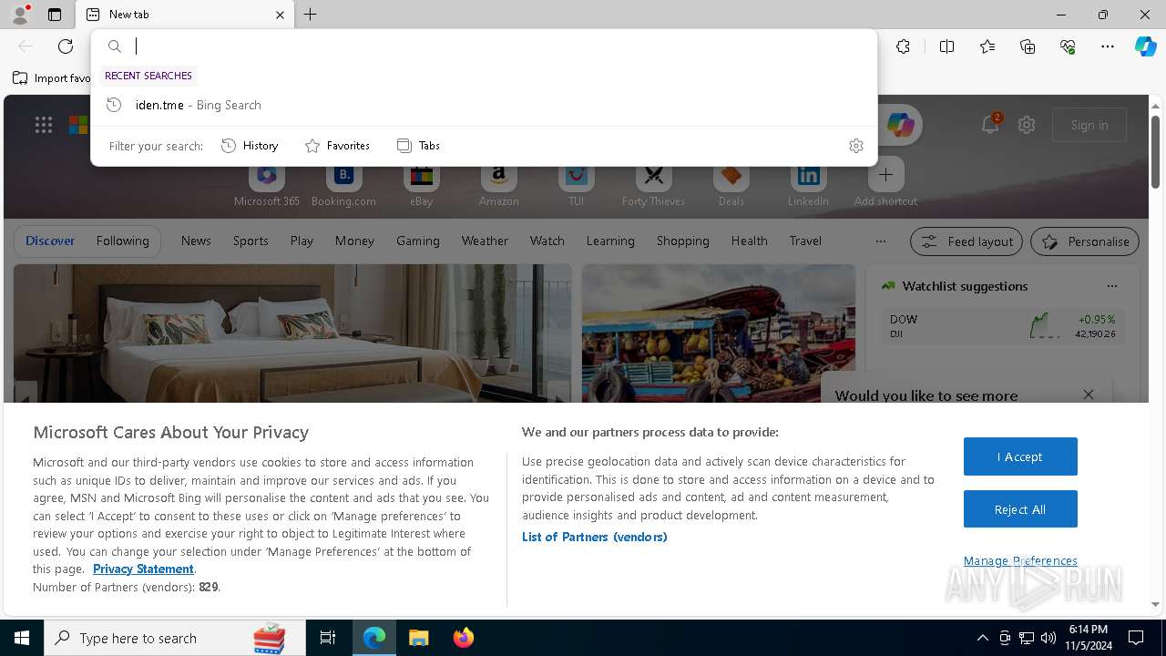This screenshot has height=656, width=1166.
Task: Open Manage Preferences link
Action: (1020, 560)
